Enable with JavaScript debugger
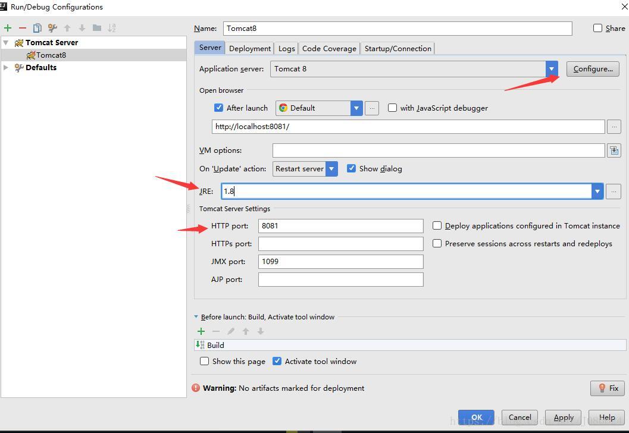 (392, 108)
